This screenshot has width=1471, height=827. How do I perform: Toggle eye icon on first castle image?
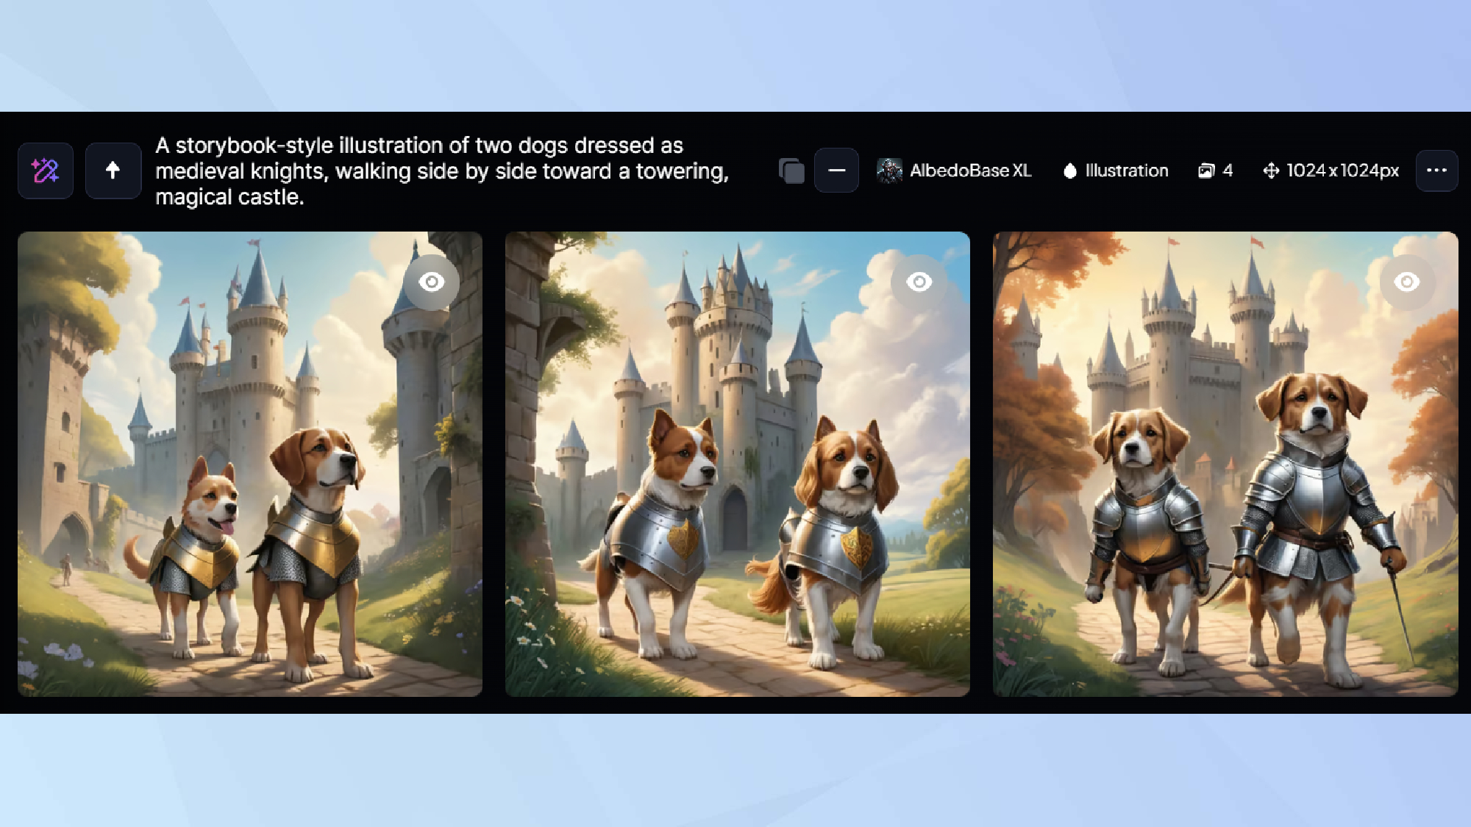point(432,282)
